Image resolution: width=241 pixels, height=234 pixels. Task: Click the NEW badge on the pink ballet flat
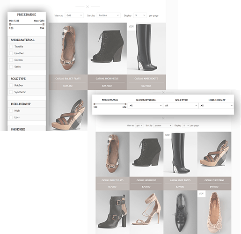tap(201, 194)
